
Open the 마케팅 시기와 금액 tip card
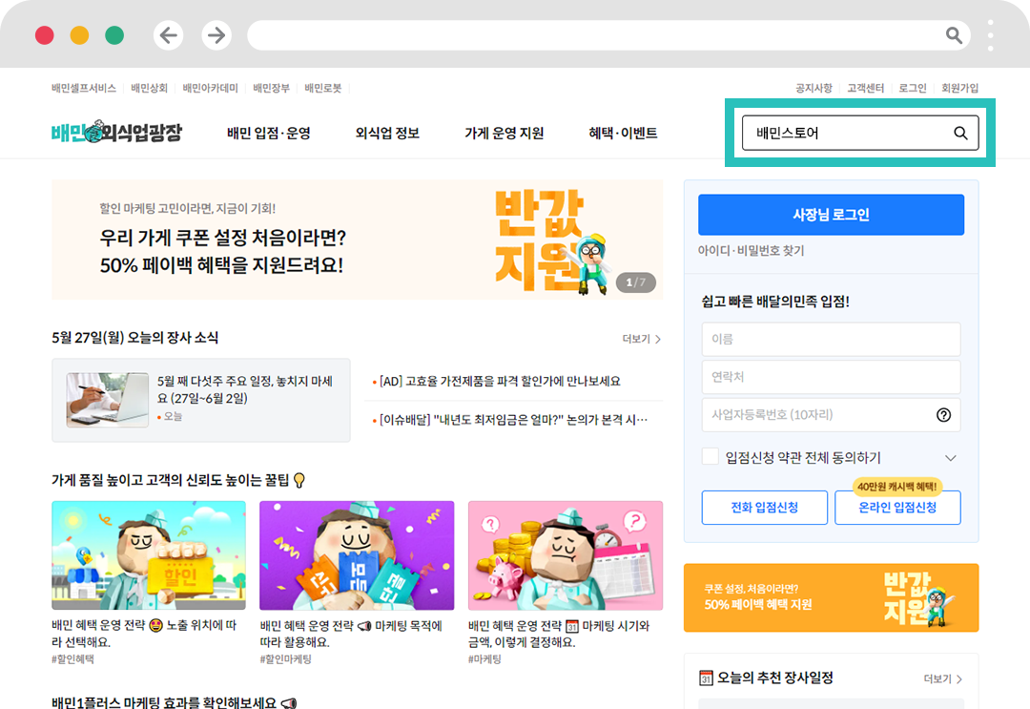[565, 583]
